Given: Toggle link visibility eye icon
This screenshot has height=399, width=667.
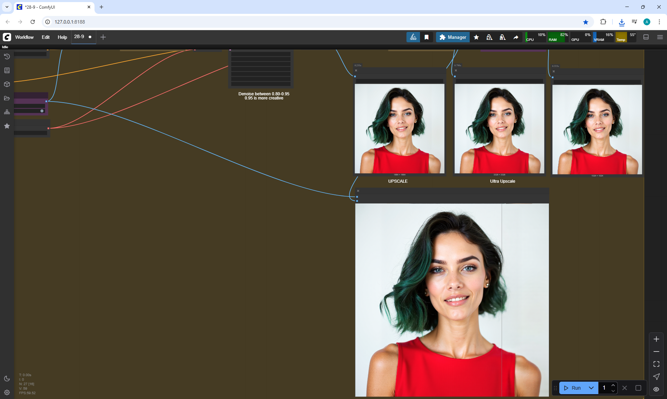Looking at the screenshot, I should click(x=656, y=389).
